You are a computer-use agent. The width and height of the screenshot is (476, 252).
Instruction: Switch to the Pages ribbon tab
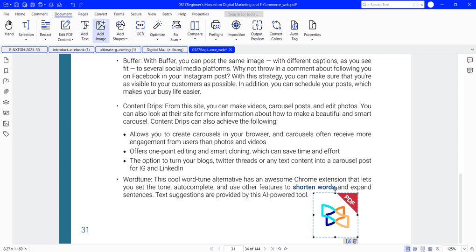coord(83,14)
